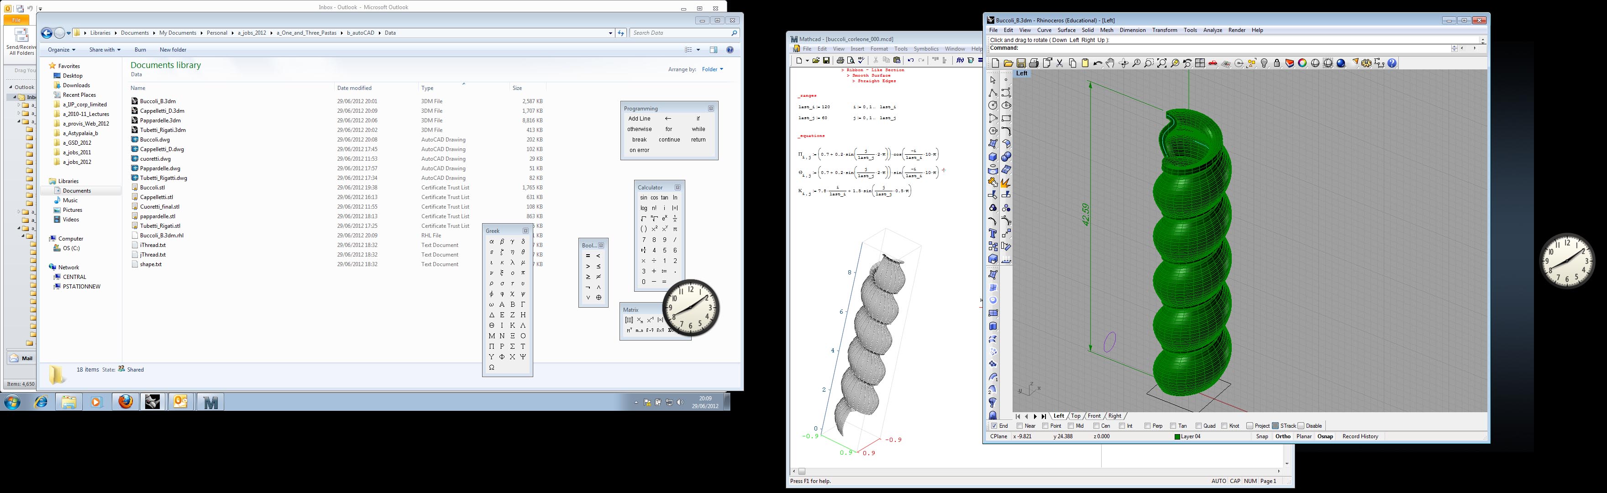Screen dimensions: 1607x493
Task: Click the green Layer 04 color swatch
Action: pos(1177,437)
